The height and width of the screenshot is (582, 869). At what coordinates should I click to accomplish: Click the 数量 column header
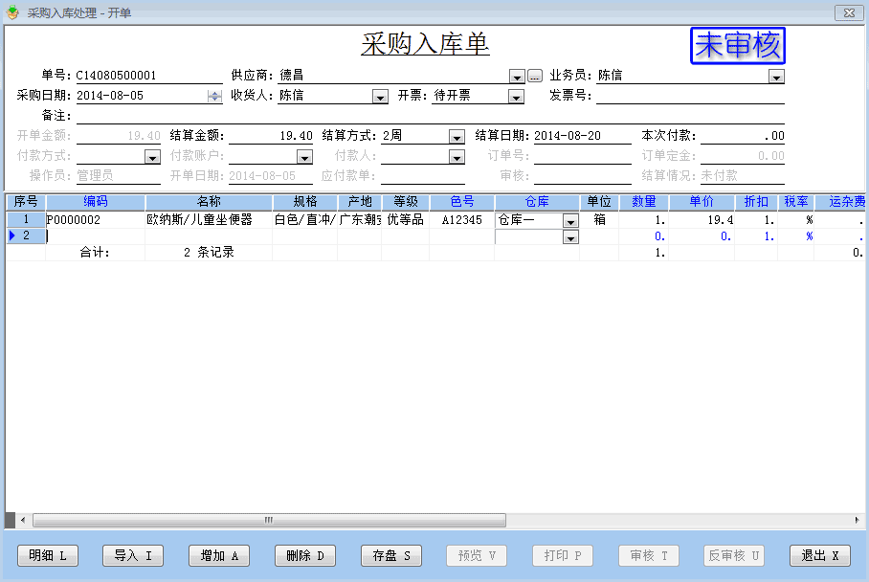[643, 202]
